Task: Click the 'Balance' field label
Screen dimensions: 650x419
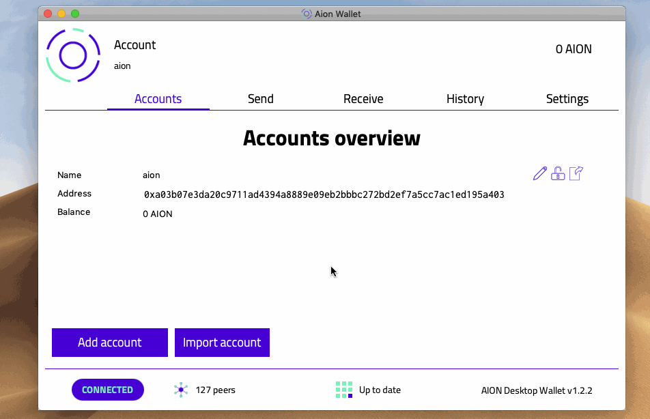Action: (74, 212)
